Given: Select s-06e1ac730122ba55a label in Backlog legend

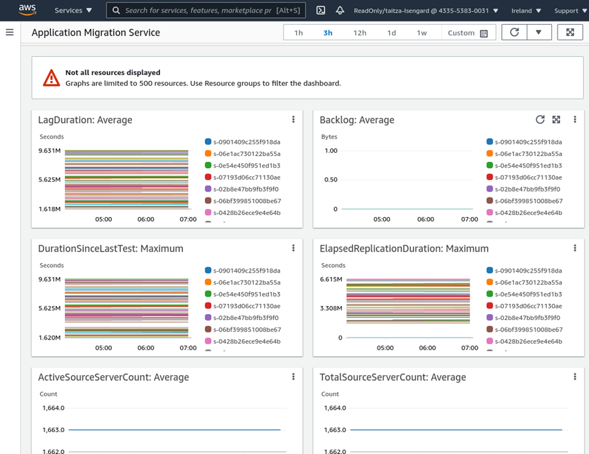Looking at the screenshot, I should 529,153.
